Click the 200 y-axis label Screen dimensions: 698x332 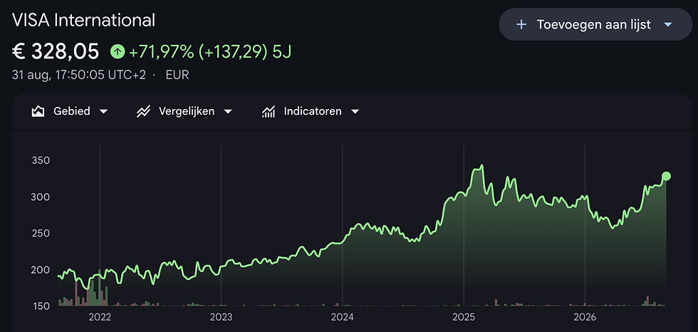(x=41, y=270)
